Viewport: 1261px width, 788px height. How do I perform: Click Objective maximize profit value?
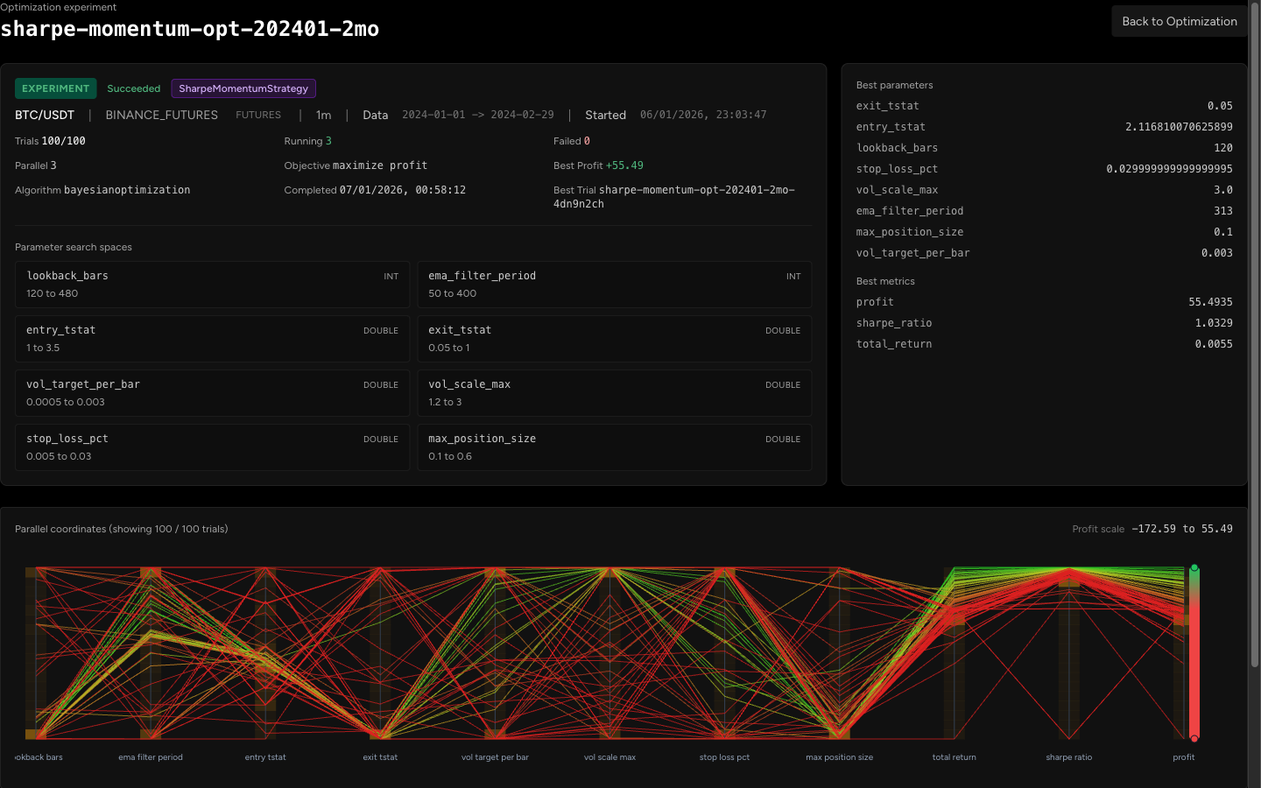tap(380, 165)
